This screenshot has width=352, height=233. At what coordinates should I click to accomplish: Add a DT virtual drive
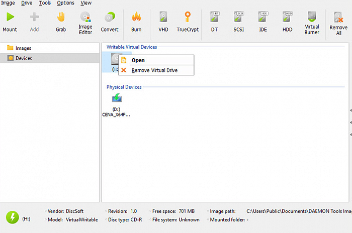(214, 17)
